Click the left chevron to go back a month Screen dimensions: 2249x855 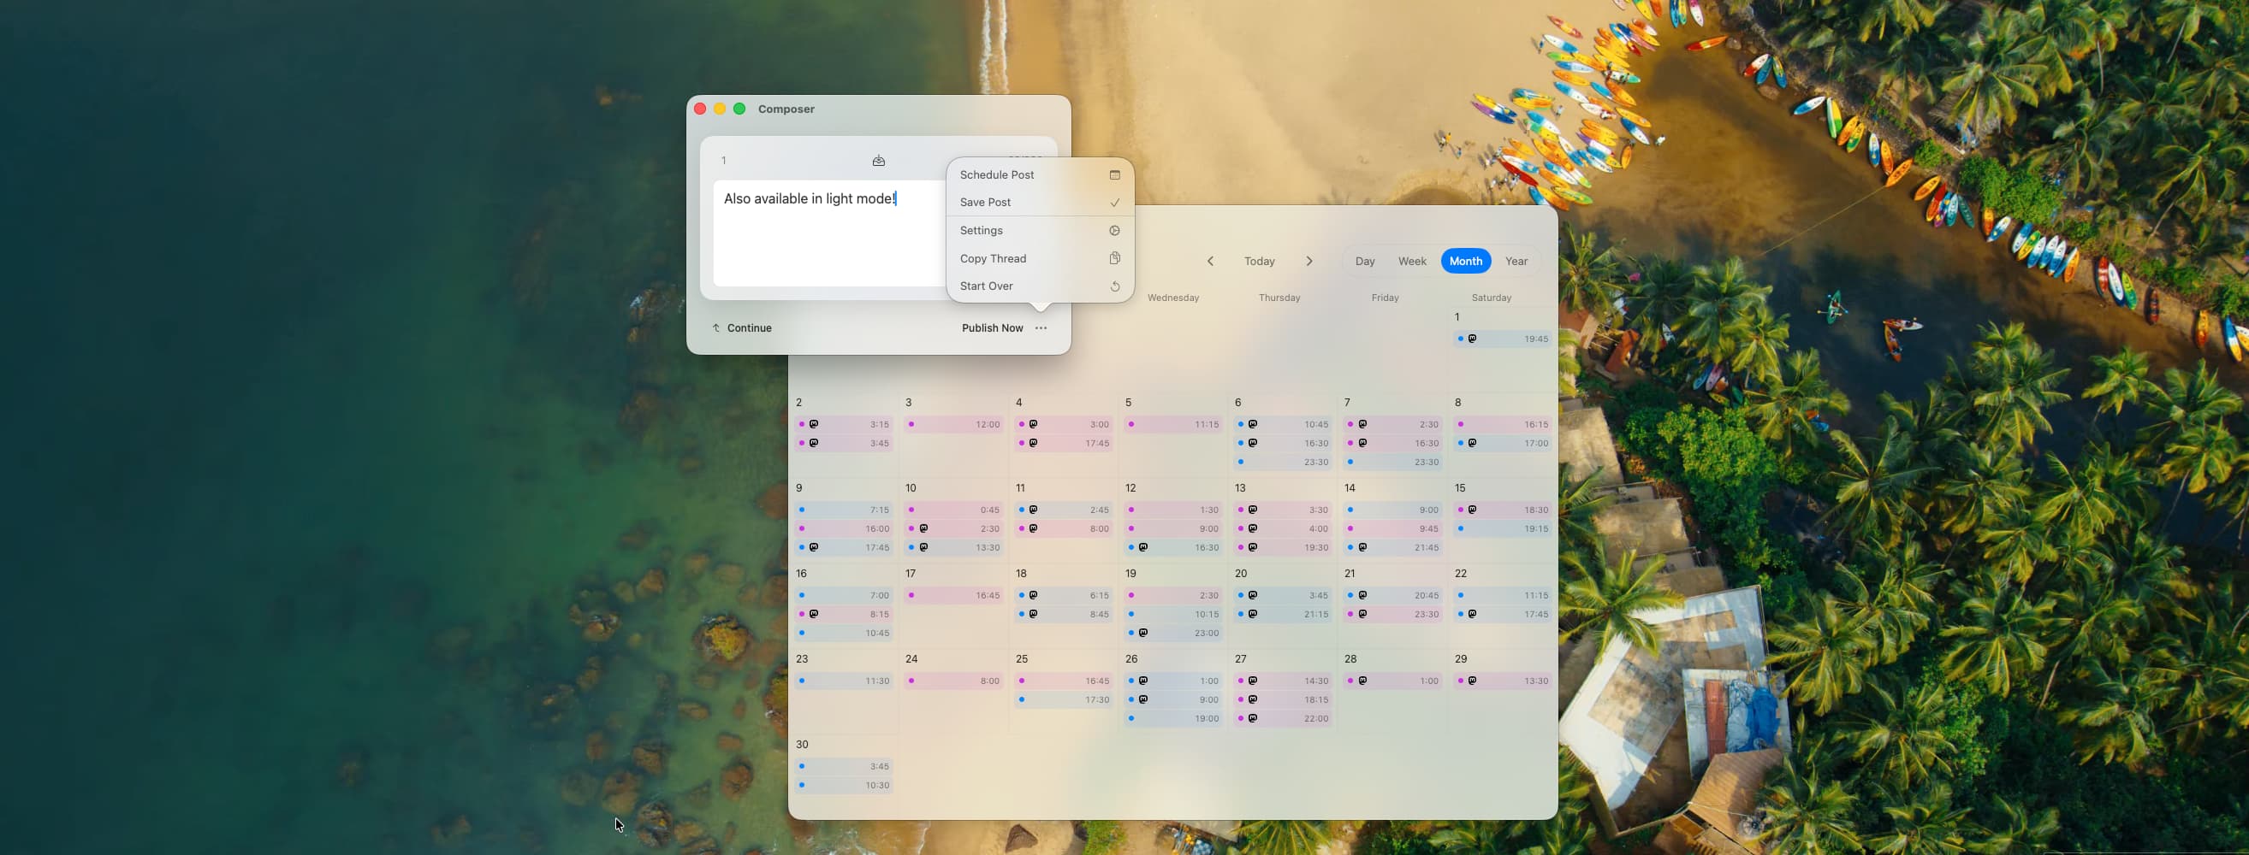[1211, 260]
